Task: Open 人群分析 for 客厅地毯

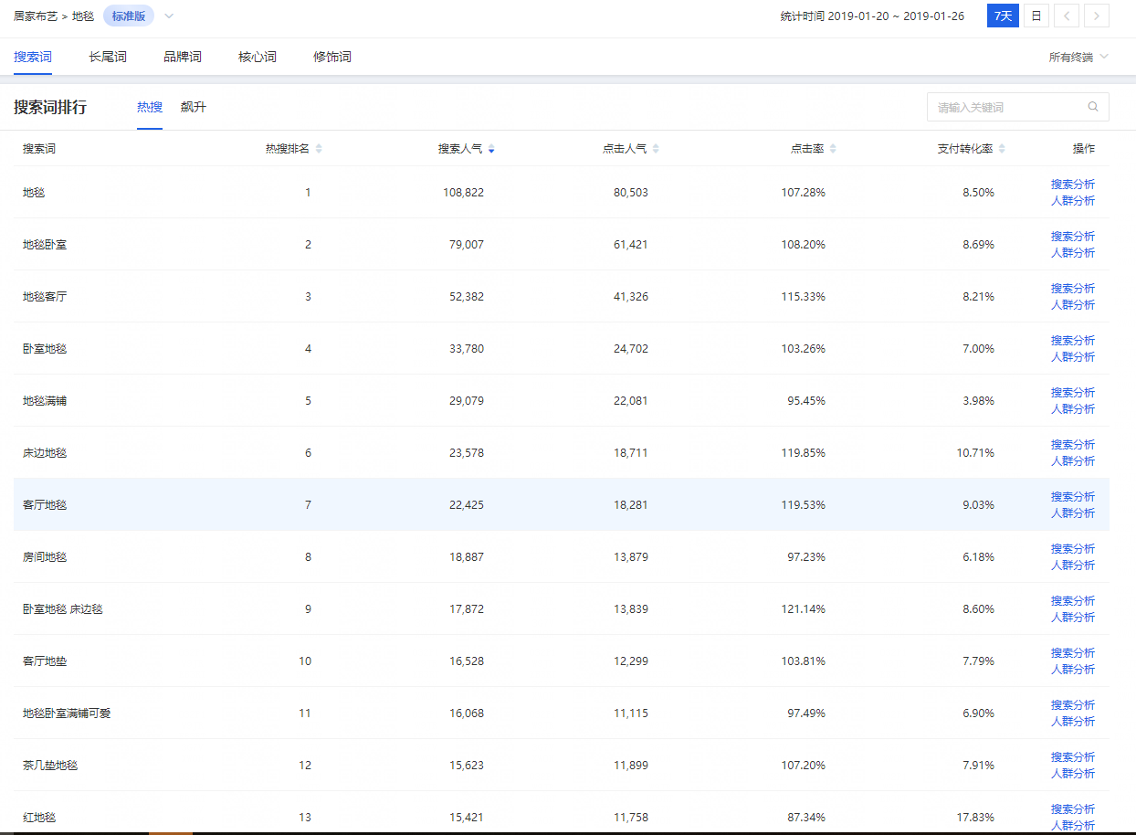Action: click(1073, 513)
